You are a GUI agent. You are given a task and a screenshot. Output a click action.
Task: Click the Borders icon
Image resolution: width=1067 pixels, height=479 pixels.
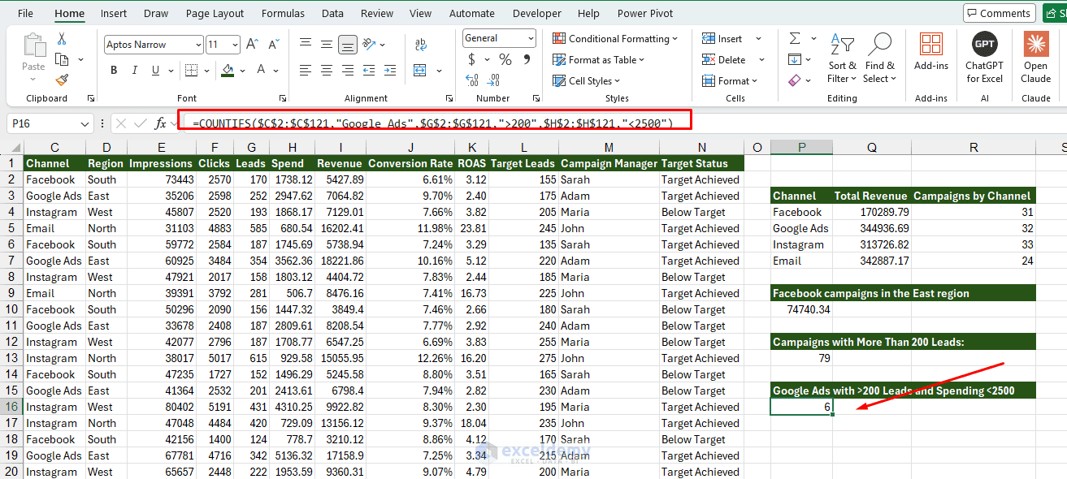point(192,71)
